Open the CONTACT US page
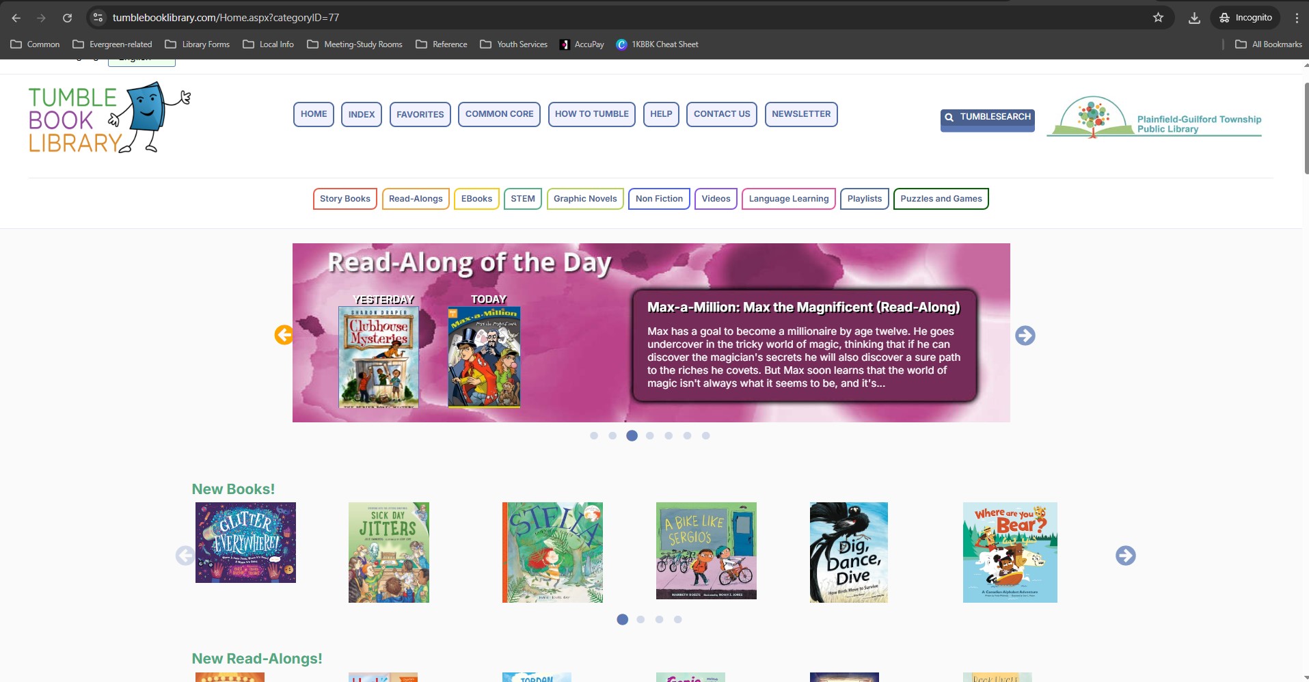This screenshot has width=1309, height=682. click(722, 114)
